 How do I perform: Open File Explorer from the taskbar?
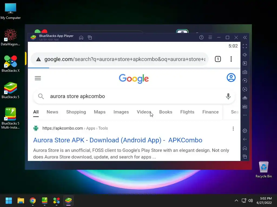tap(21, 201)
